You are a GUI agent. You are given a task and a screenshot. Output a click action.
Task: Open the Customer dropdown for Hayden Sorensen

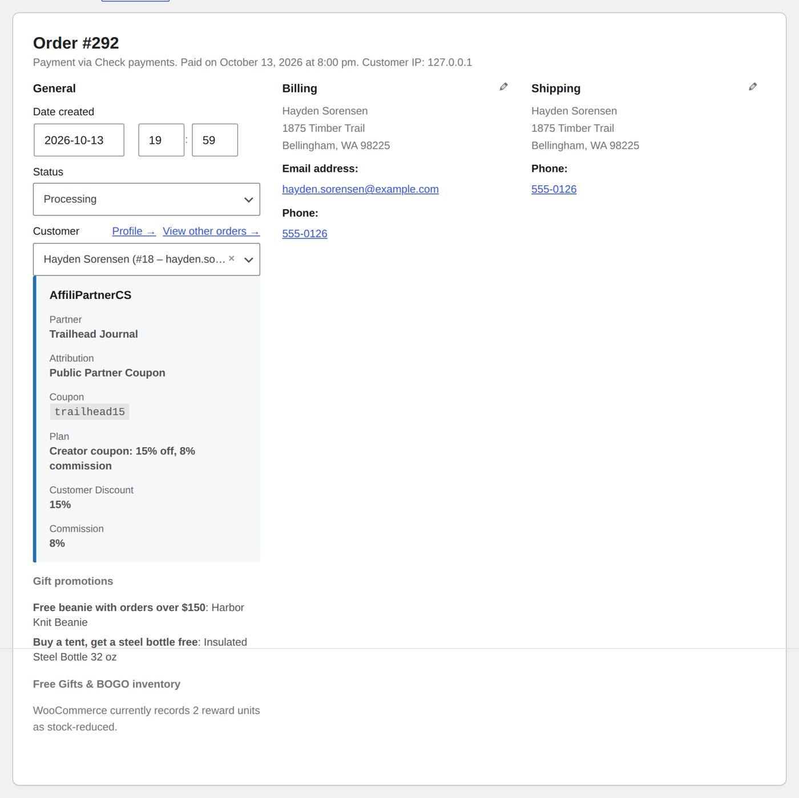pyautogui.click(x=147, y=260)
